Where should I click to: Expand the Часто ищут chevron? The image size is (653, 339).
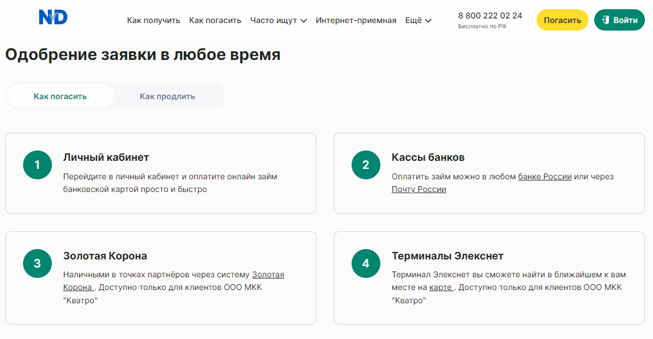click(x=304, y=21)
